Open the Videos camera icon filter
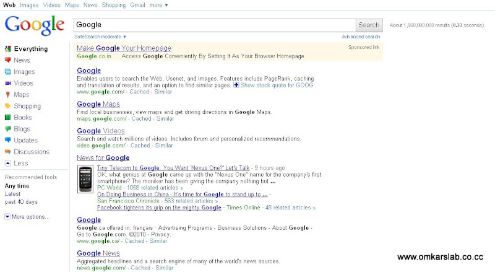Image resolution: width=495 pixels, height=272 pixels. (7, 83)
